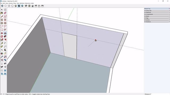
Task: Click the Zoom Extents tool
Action: (x=2, y=60)
